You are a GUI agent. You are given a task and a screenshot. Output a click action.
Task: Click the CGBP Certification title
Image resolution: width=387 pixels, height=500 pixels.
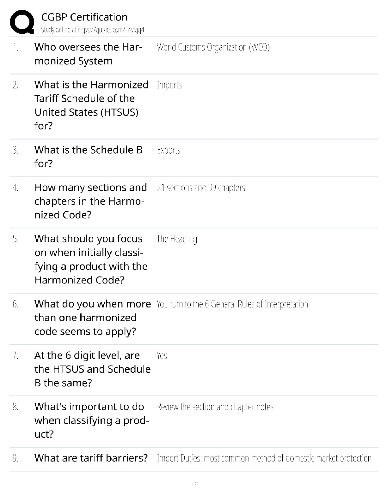tap(84, 17)
